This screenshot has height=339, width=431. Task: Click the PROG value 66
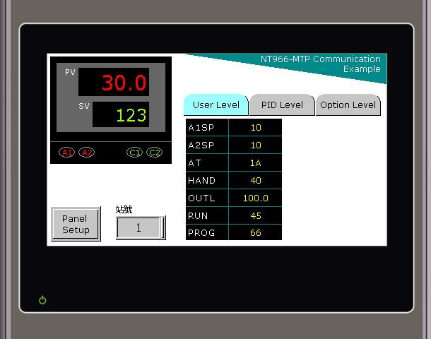click(x=255, y=232)
